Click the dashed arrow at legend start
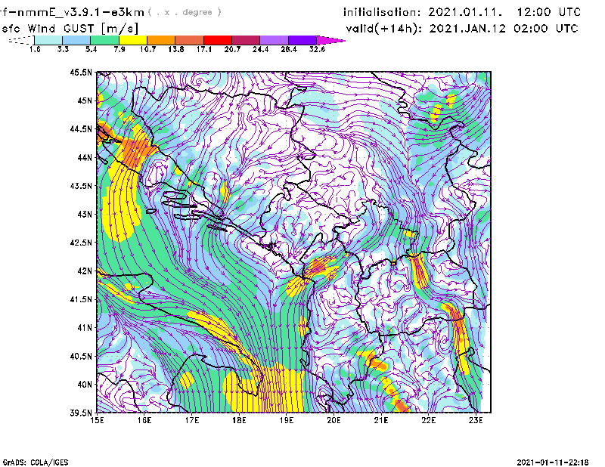The height and width of the screenshot is (467, 605). click(19, 40)
